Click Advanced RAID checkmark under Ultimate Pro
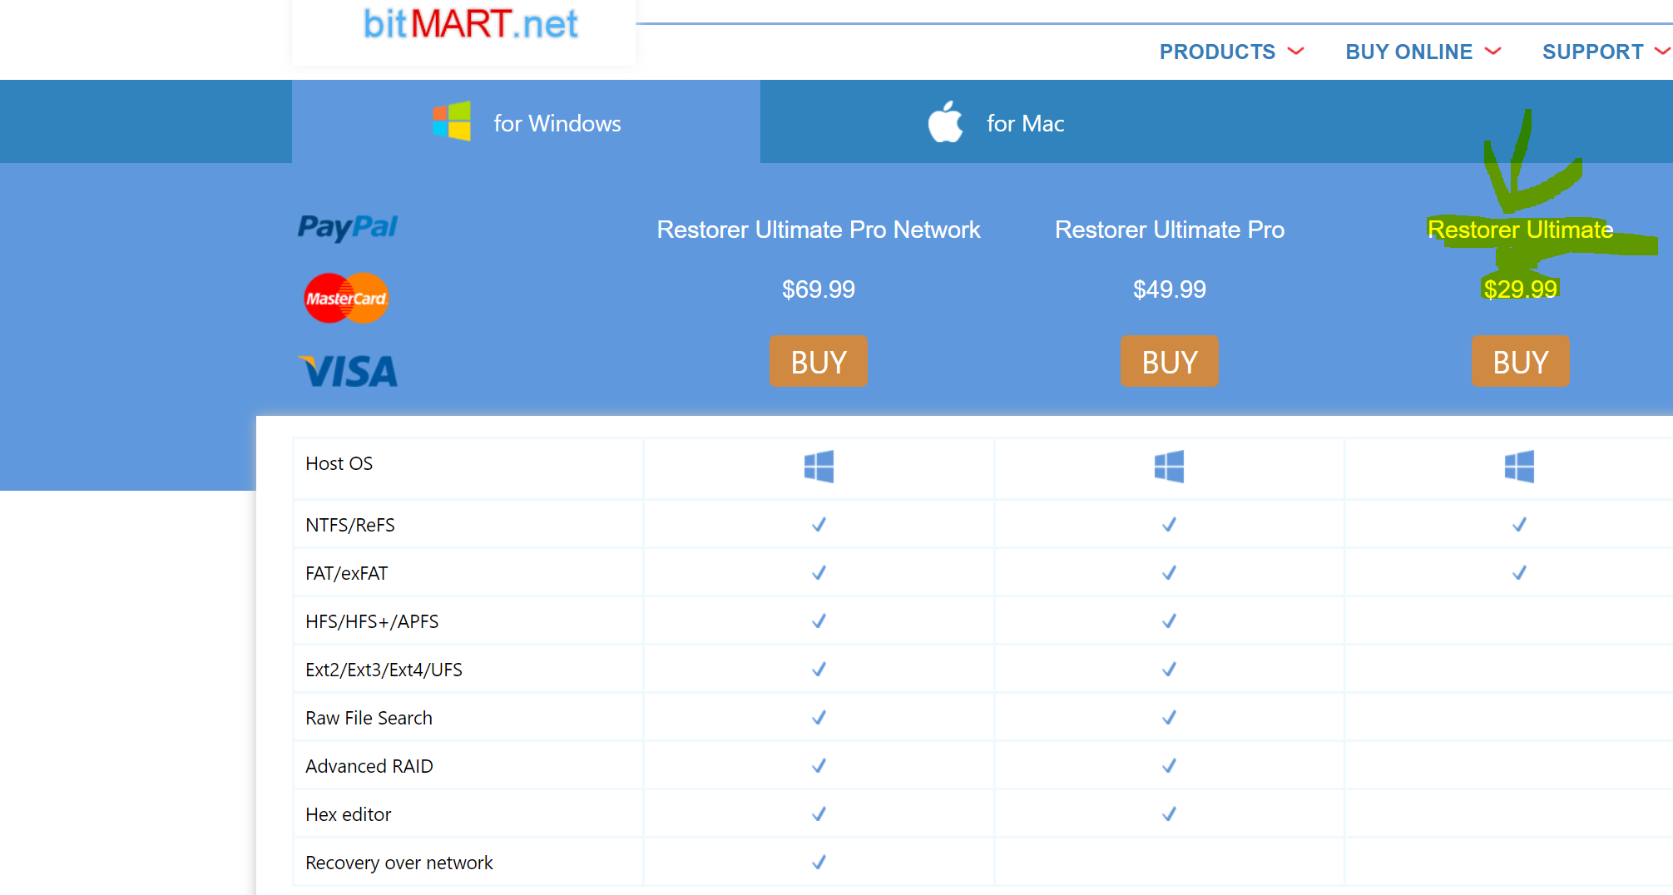Image resolution: width=1673 pixels, height=895 pixels. click(x=1169, y=766)
